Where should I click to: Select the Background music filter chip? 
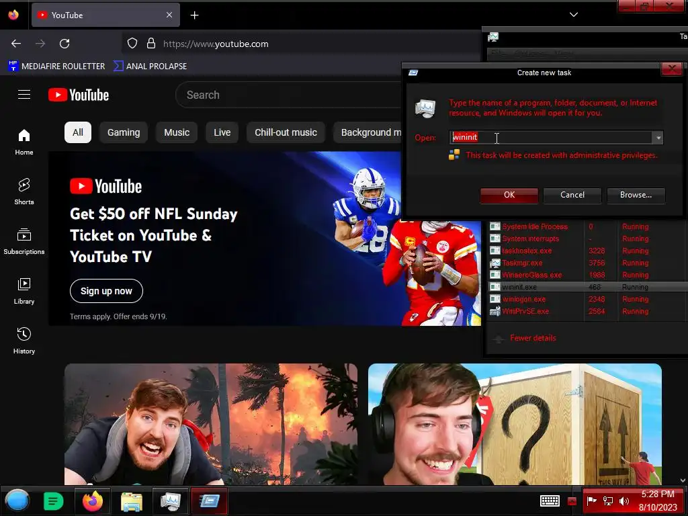click(x=368, y=132)
